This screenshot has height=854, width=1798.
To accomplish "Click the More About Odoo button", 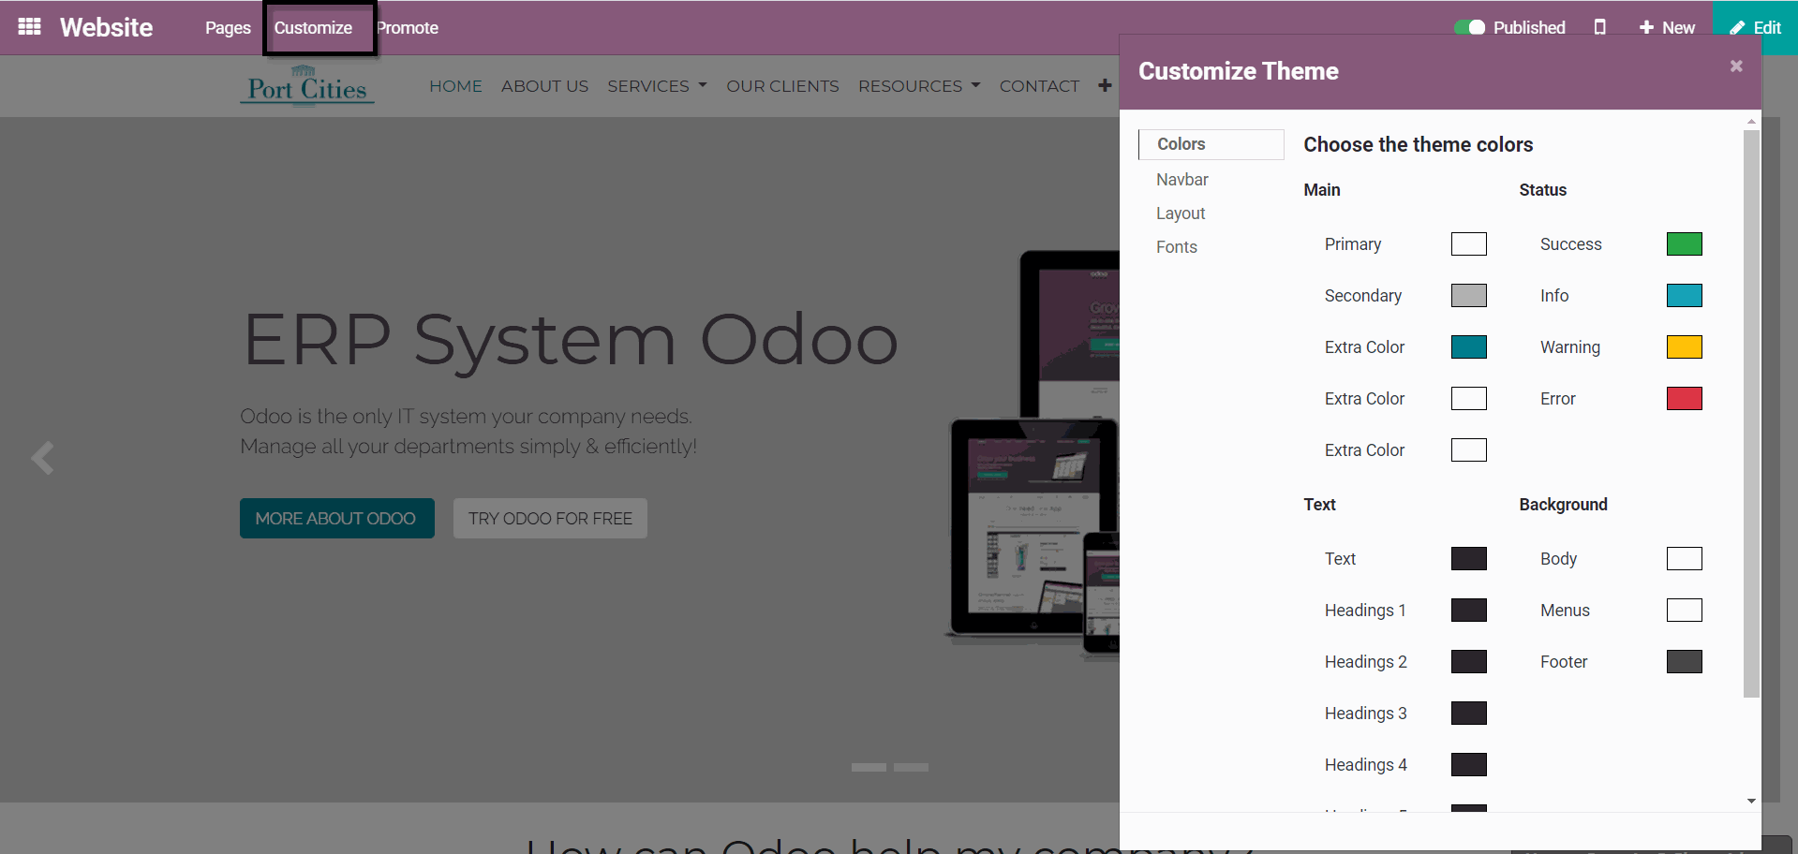I will click(x=336, y=519).
